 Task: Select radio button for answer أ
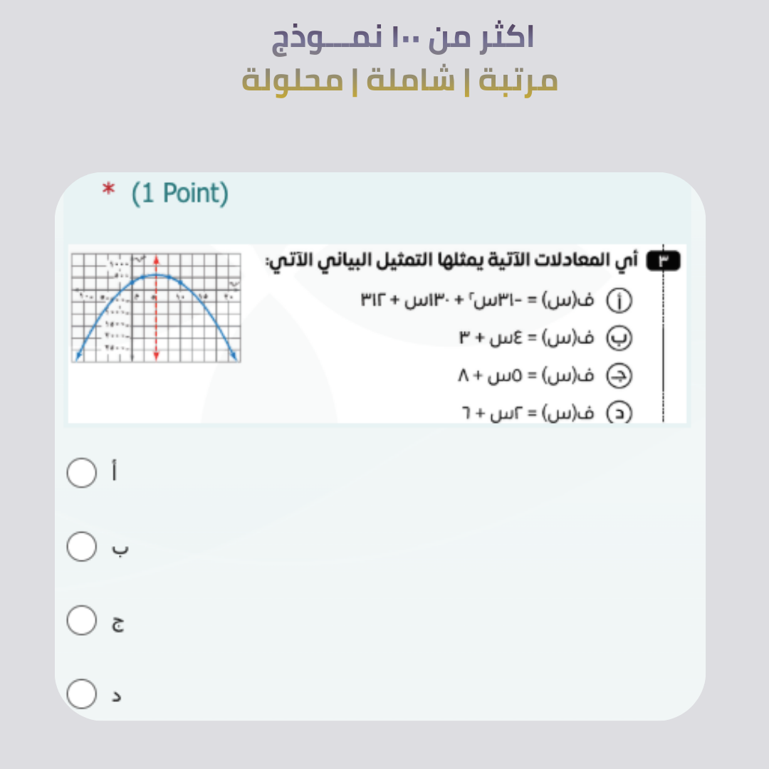click(81, 473)
